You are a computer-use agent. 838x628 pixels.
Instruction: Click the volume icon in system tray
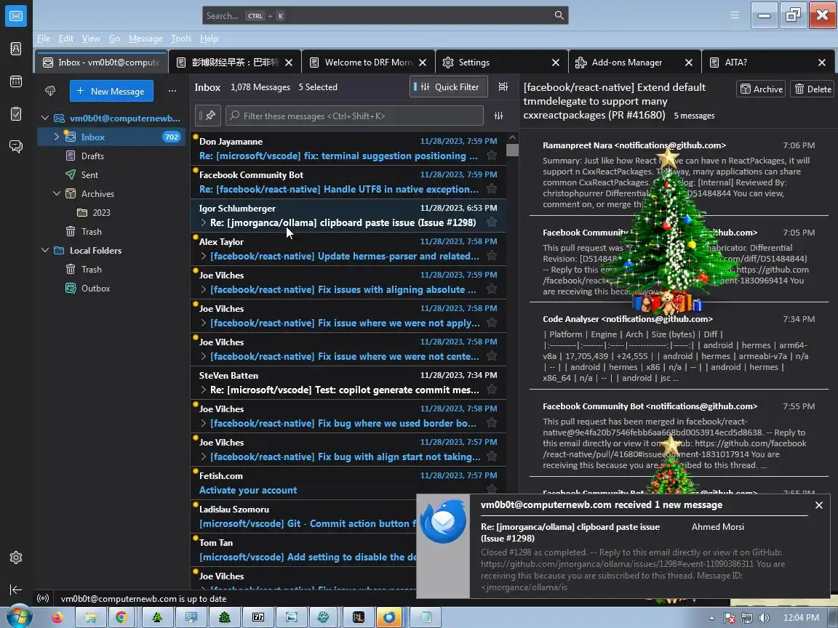click(x=764, y=618)
